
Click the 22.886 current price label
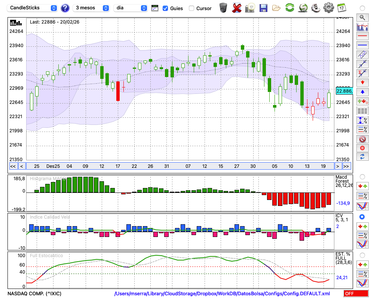(344, 91)
